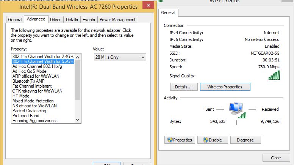
Task: Select 802.11n Channel Width for 2.4GHz
Action: tap(43, 56)
